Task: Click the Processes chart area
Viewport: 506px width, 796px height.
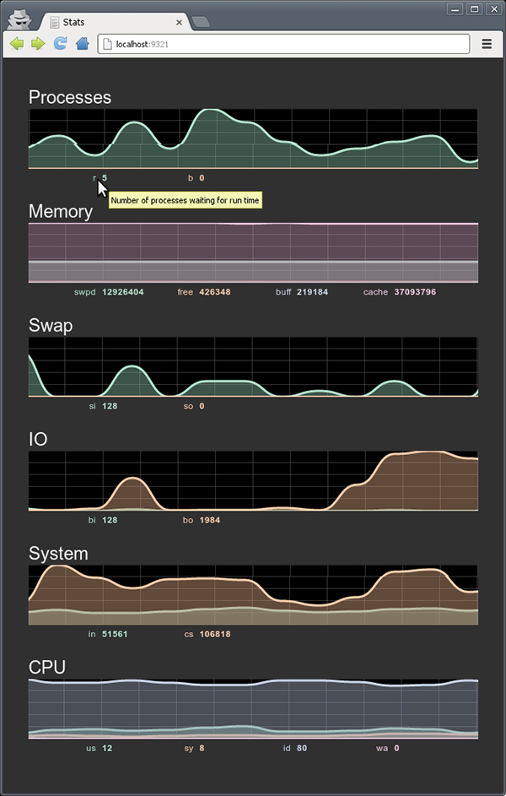Action: 253,138
